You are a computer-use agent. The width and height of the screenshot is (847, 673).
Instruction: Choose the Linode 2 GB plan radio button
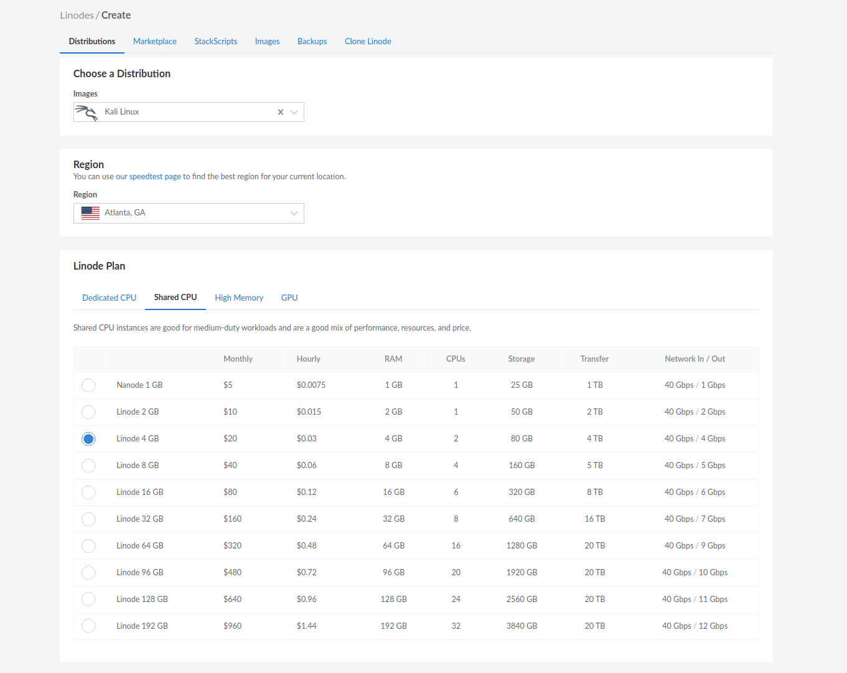pos(88,412)
